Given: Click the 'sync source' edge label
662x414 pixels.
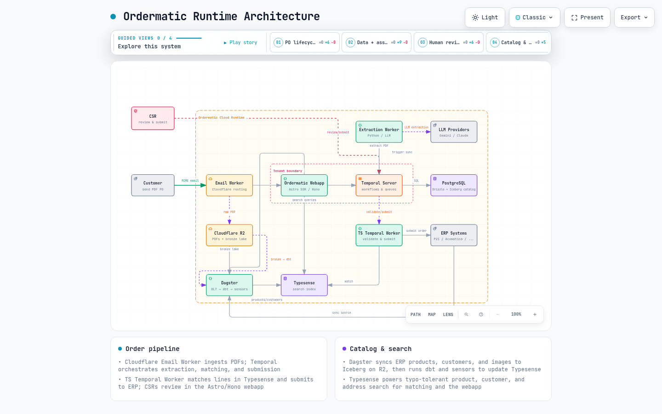Looking at the screenshot, I should point(342,313).
